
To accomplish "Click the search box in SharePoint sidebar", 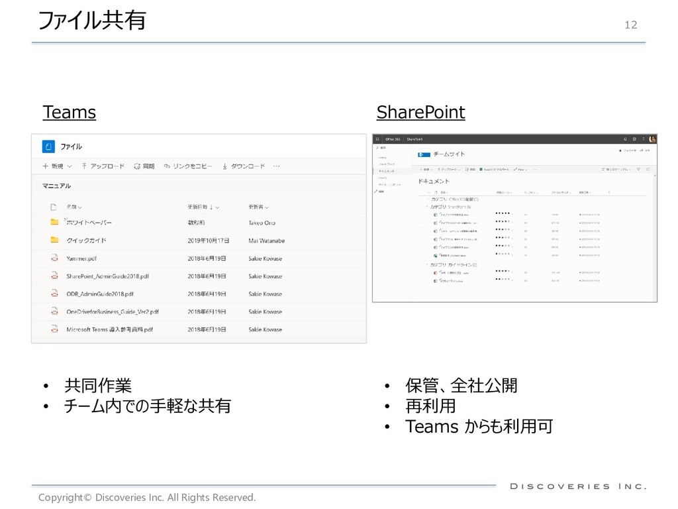I will [392, 148].
